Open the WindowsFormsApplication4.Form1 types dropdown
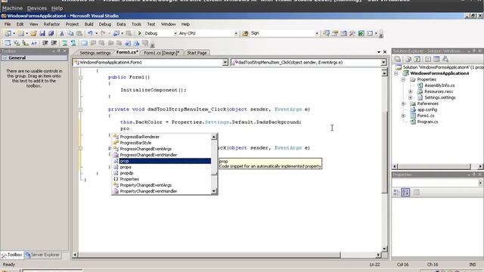The height and width of the screenshot is (272, 484). tap(225, 62)
